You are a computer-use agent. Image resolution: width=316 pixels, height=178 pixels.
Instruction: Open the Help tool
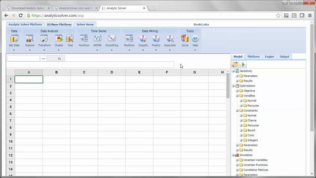pyautogui.click(x=195, y=41)
